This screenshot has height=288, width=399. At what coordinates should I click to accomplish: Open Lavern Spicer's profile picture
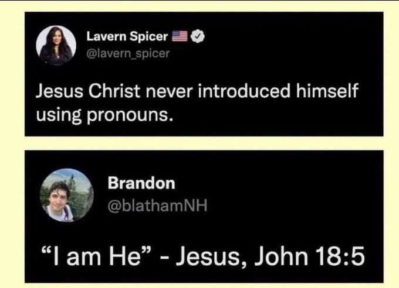tap(56, 44)
